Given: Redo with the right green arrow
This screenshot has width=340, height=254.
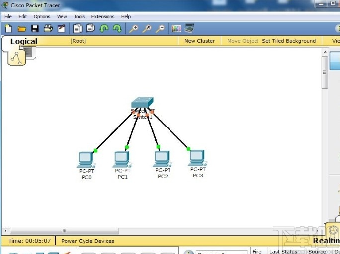Looking at the screenshot, I should [x=117, y=29].
